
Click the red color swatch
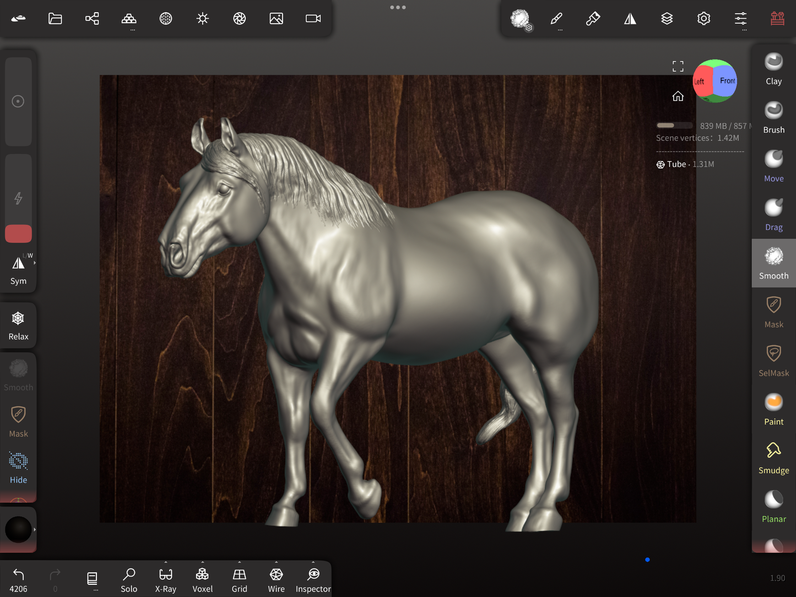point(18,234)
